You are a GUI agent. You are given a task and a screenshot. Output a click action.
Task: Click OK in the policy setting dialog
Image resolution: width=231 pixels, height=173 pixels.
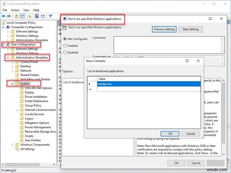click(x=176, y=163)
